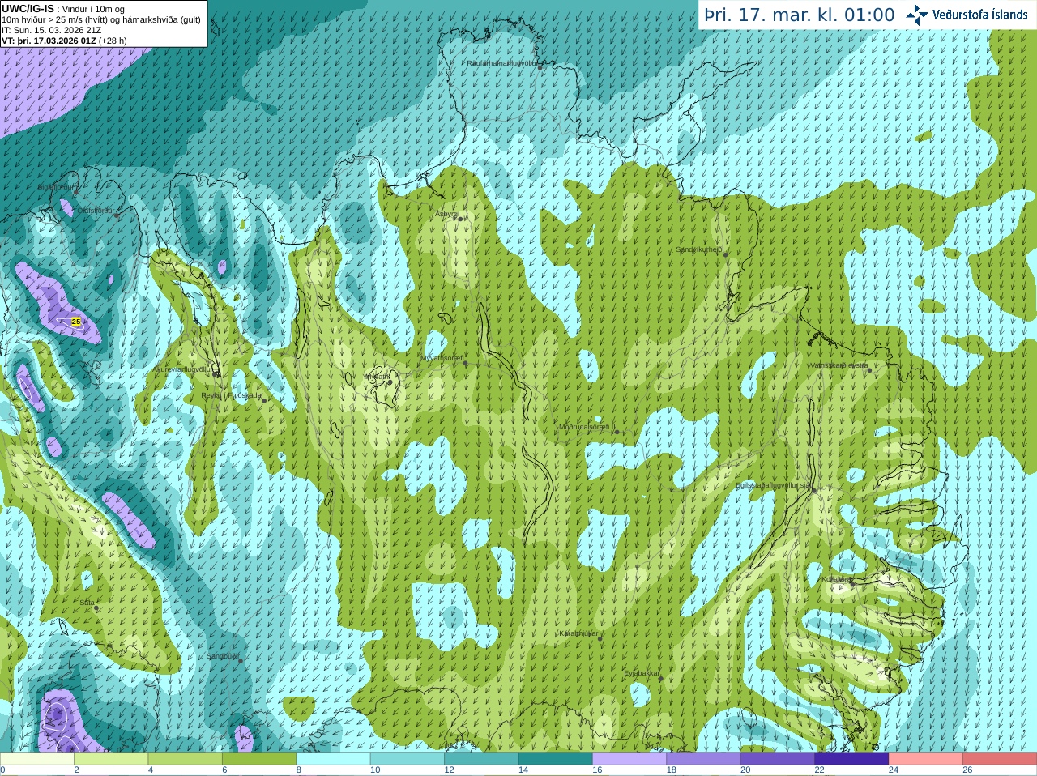Click the Vatnsskarð eystra station dot
Screen dimensions: 1037x776
[869, 370]
